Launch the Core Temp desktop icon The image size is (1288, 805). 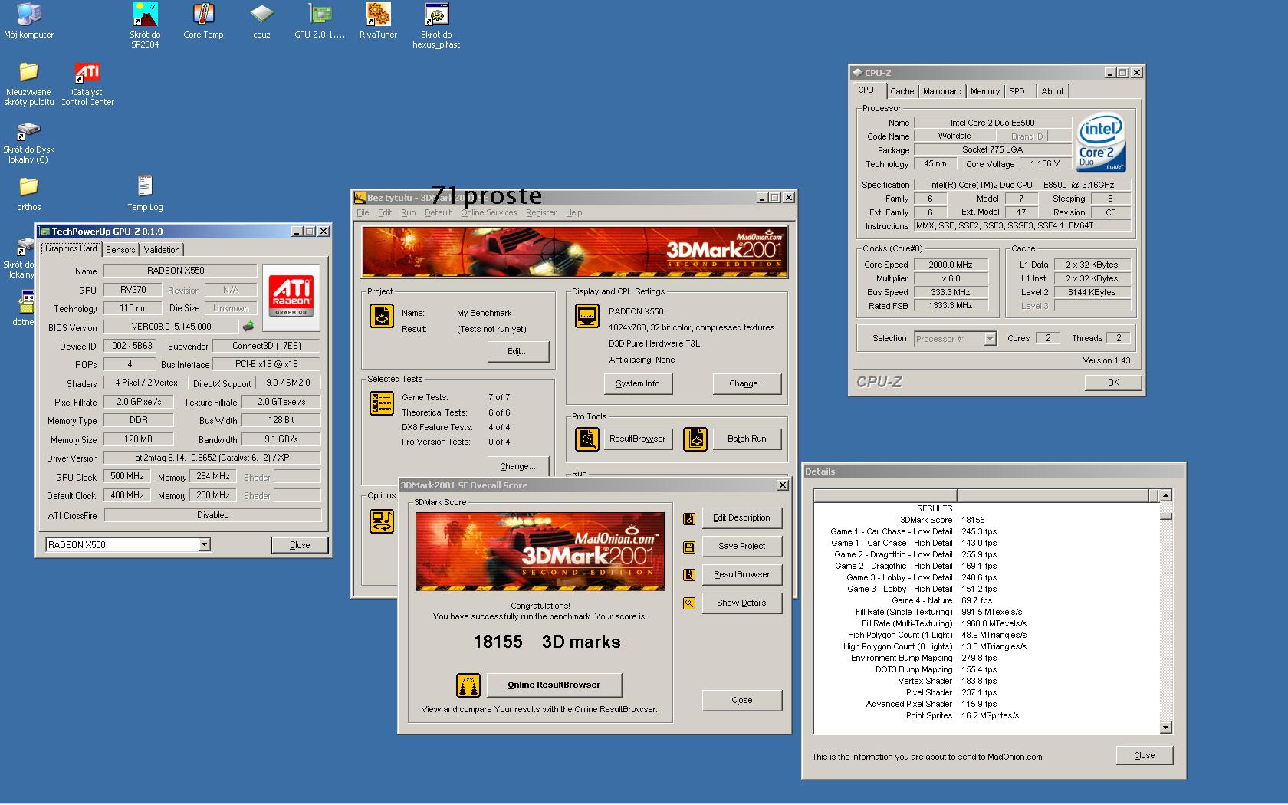[203, 21]
